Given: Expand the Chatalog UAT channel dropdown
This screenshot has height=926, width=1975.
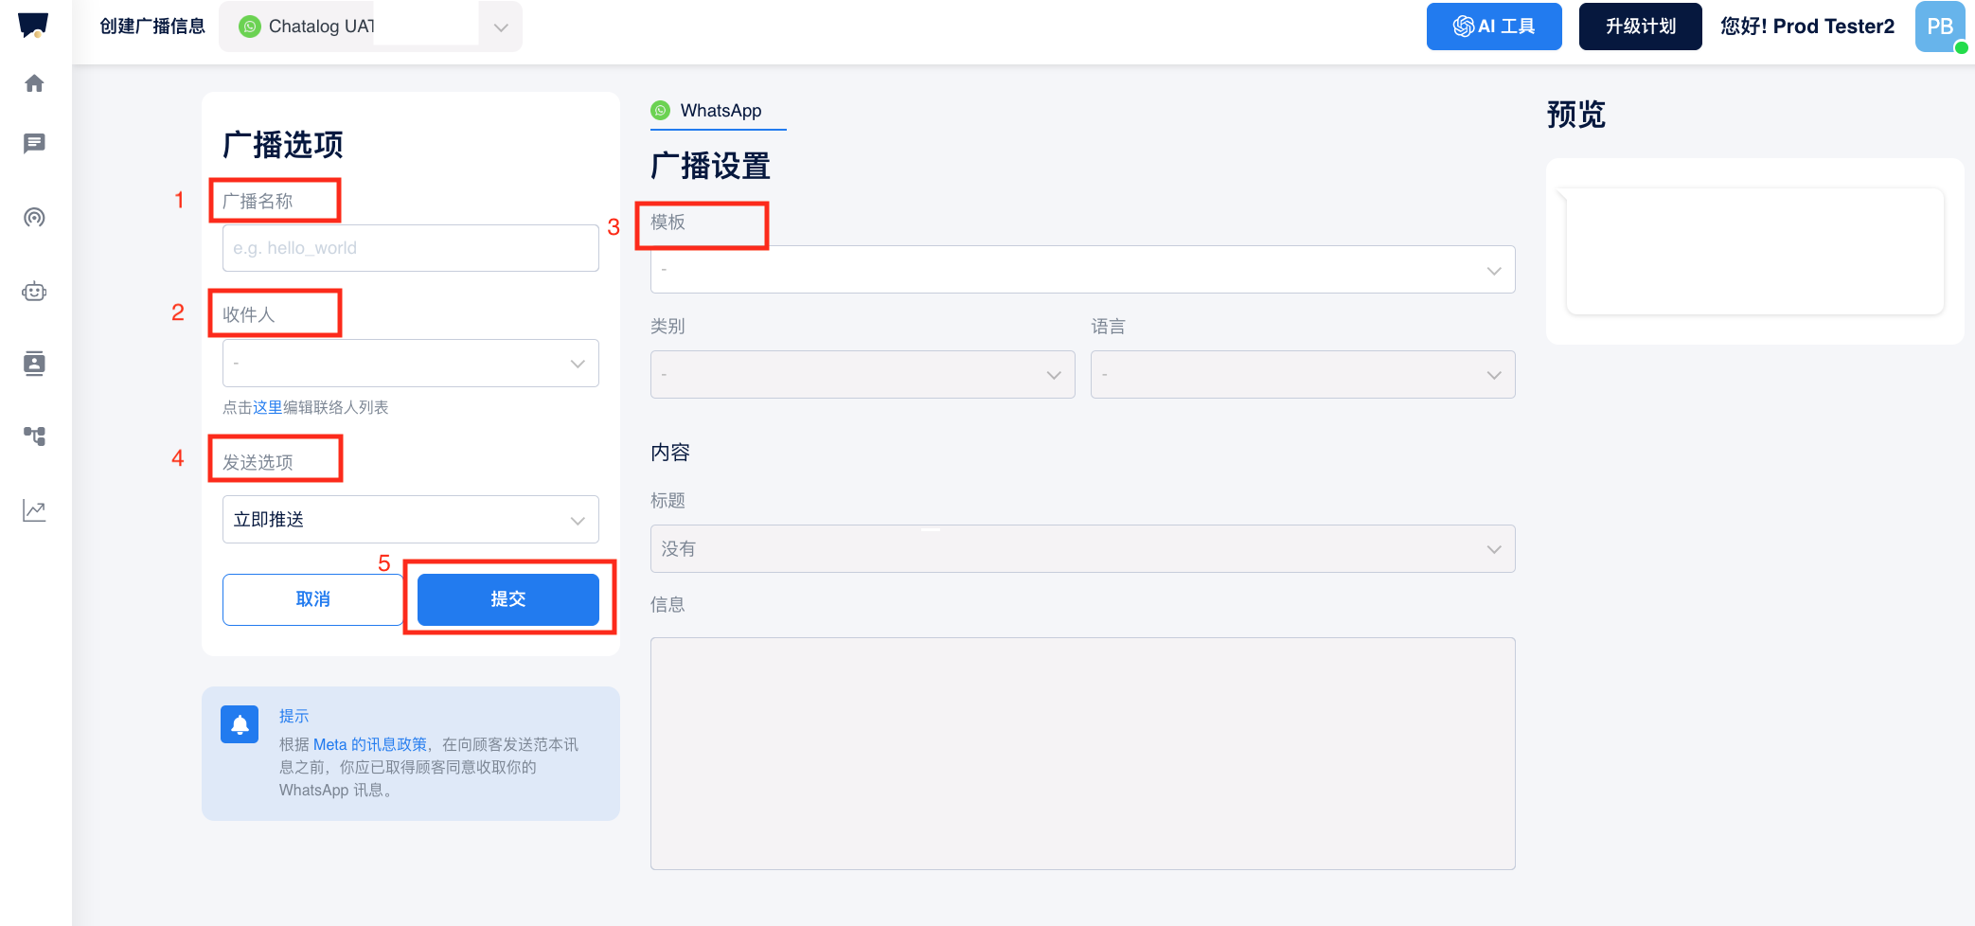Looking at the screenshot, I should (x=500, y=27).
